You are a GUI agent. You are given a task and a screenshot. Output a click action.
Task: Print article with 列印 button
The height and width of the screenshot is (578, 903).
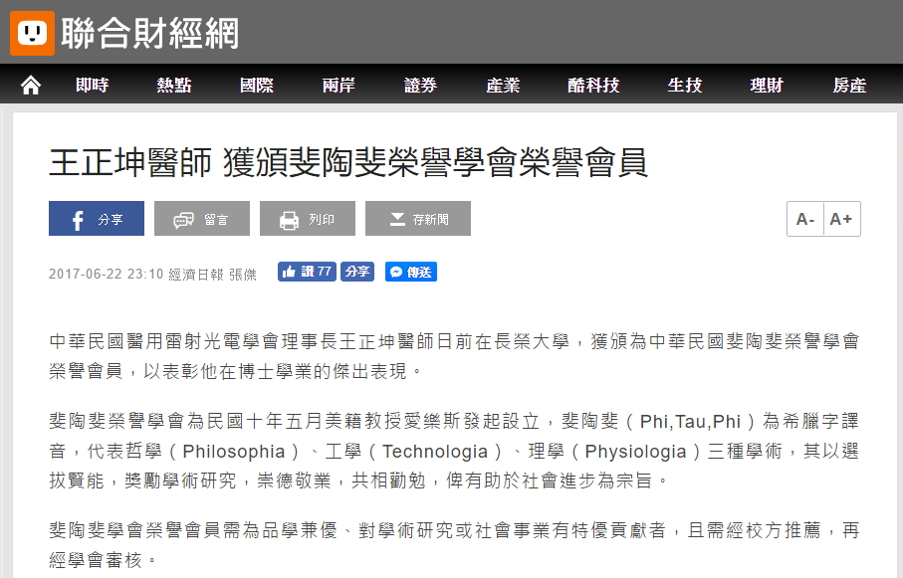pyautogui.click(x=307, y=218)
